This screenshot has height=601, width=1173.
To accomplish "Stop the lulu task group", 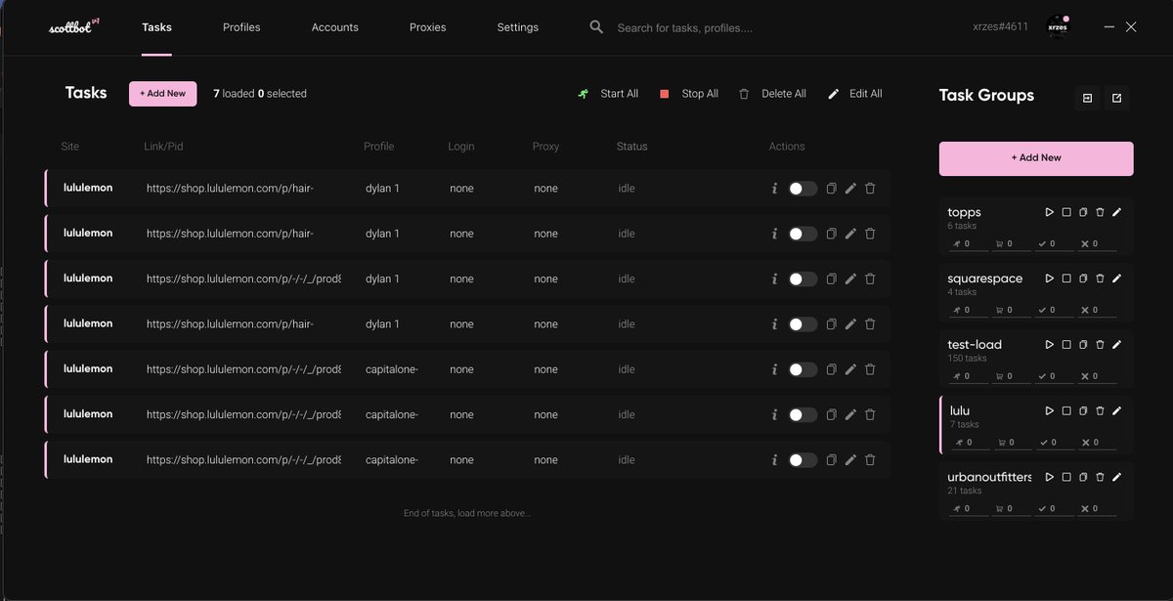I will tap(1066, 411).
